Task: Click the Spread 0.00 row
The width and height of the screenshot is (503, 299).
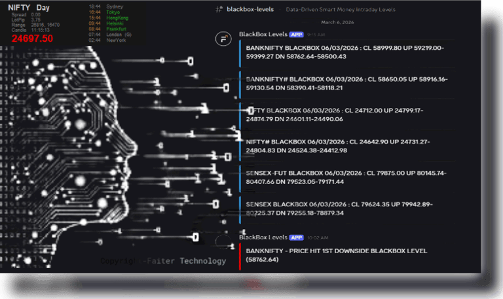Action: [x=26, y=15]
